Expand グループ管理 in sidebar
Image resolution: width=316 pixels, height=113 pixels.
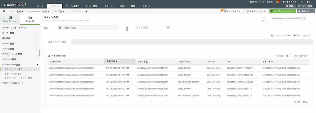20,43
